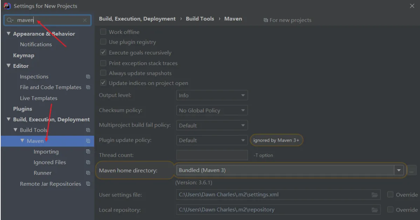The height and width of the screenshot is (220, 420).
Task: Check Override for User settings file
Action: 390,195
